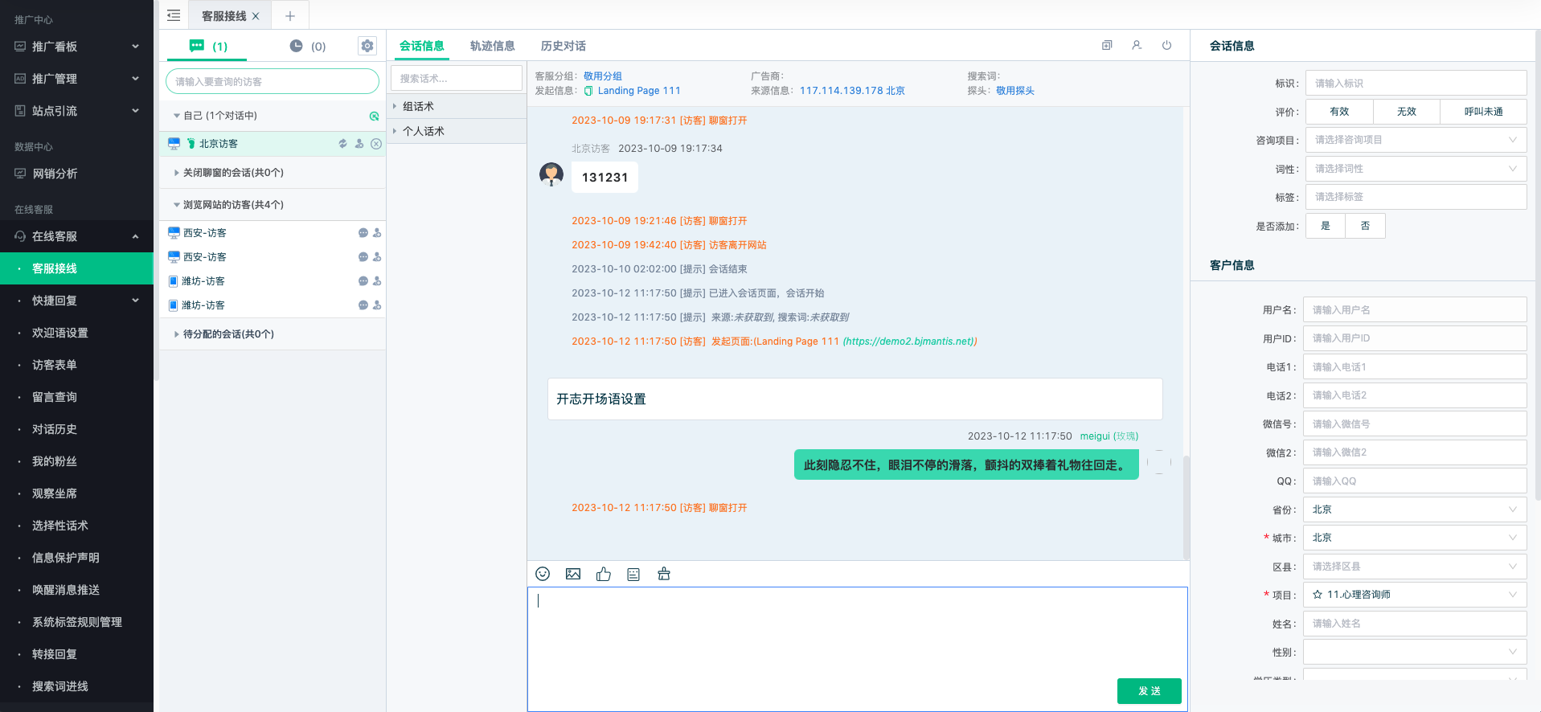The width and height of the screenshot is (1541, 712).
Task: Collapse the 在线客服 sidebar menu
Action: [76, 236]
